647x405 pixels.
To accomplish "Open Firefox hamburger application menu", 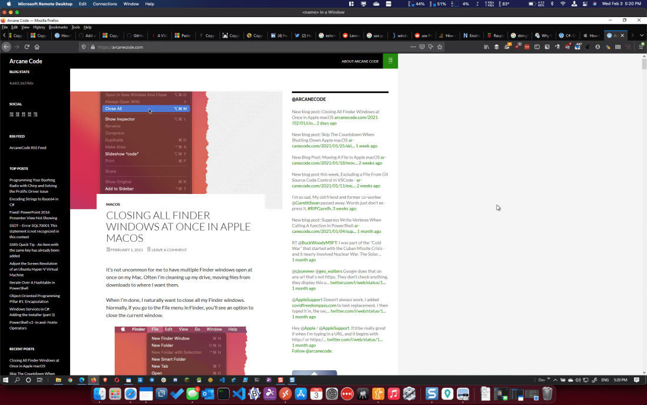I will coord(641,47).
